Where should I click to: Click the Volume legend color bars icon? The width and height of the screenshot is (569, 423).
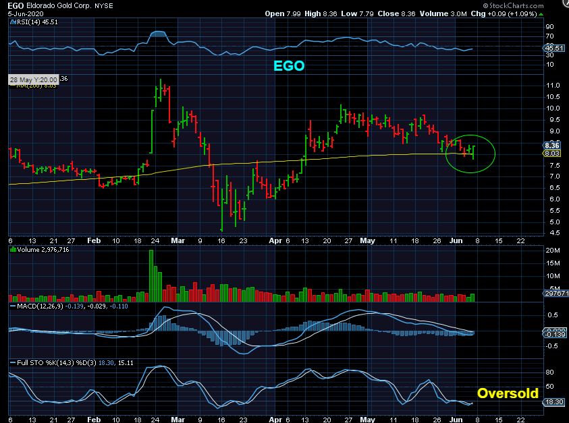(x=13, y=249)
